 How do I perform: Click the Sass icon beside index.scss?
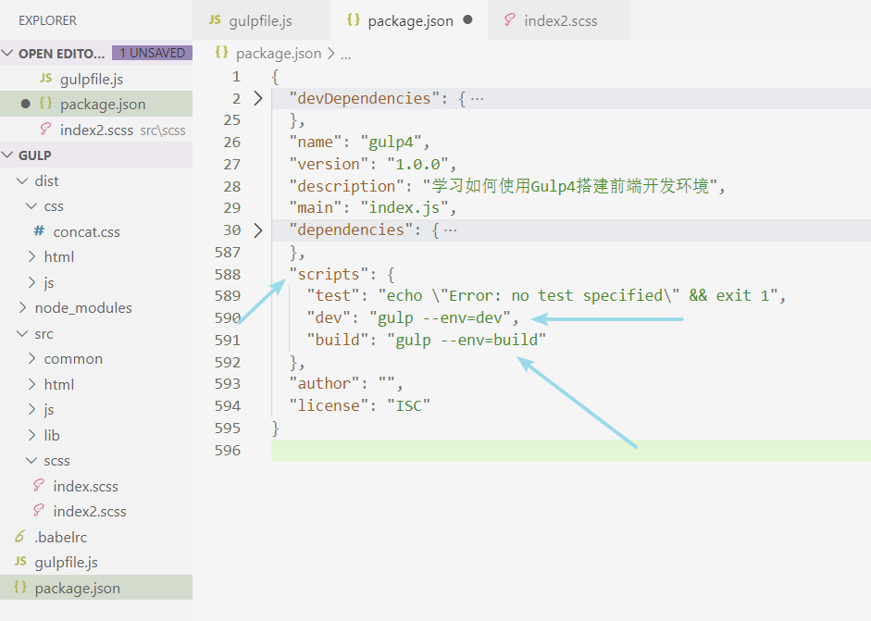[39, 486]
